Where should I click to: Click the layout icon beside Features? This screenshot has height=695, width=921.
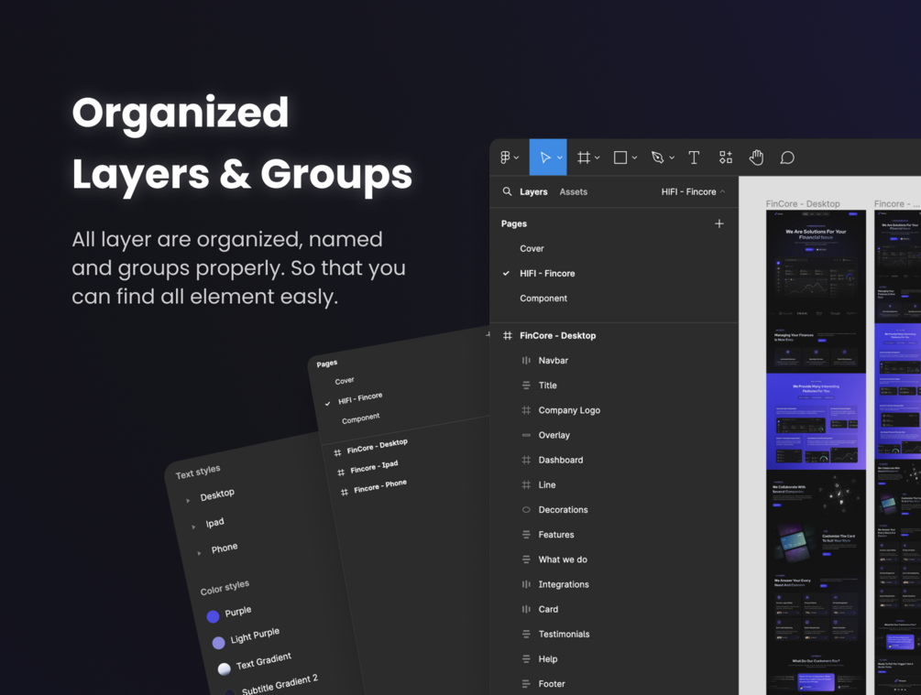point(526,534)
